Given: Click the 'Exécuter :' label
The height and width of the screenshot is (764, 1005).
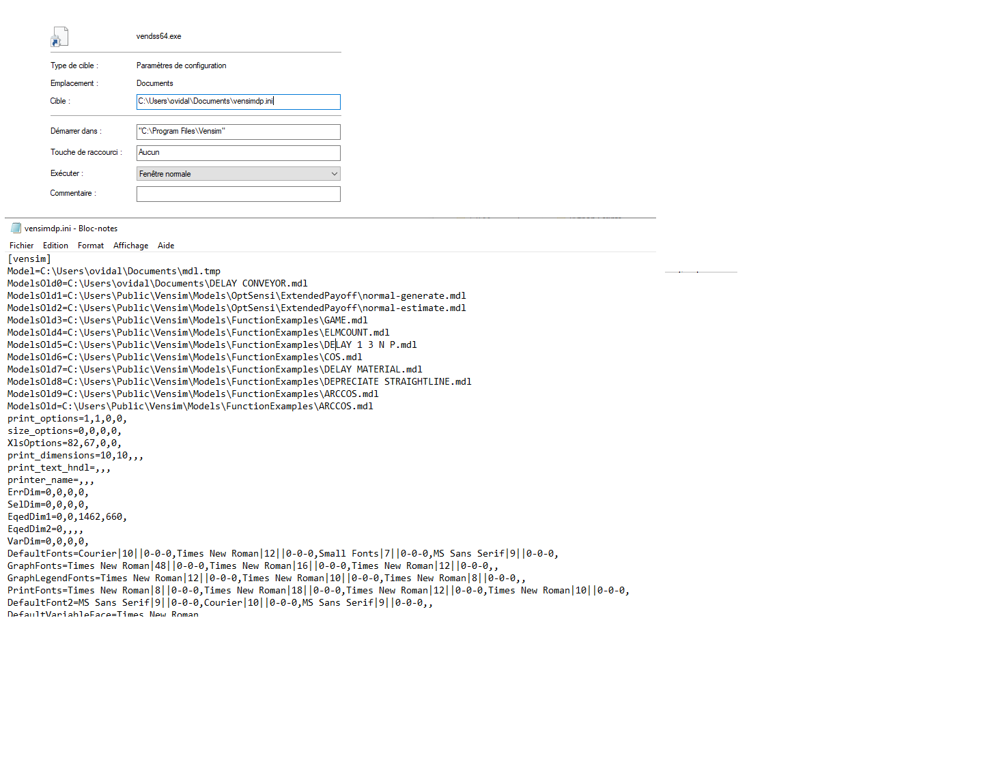Looking at the screenshot, I should 67,173.
